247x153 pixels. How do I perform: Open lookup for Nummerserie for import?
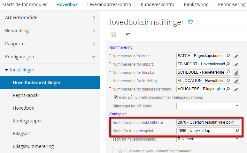(x=228, y=64)
